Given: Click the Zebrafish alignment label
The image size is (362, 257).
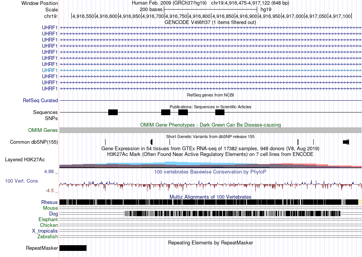Looking at the screenshot, I should tap(47, 237).
